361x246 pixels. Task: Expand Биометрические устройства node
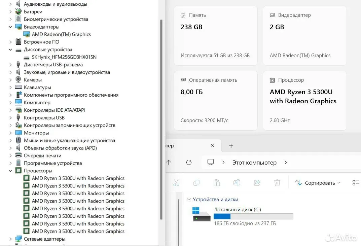[10, 19]
